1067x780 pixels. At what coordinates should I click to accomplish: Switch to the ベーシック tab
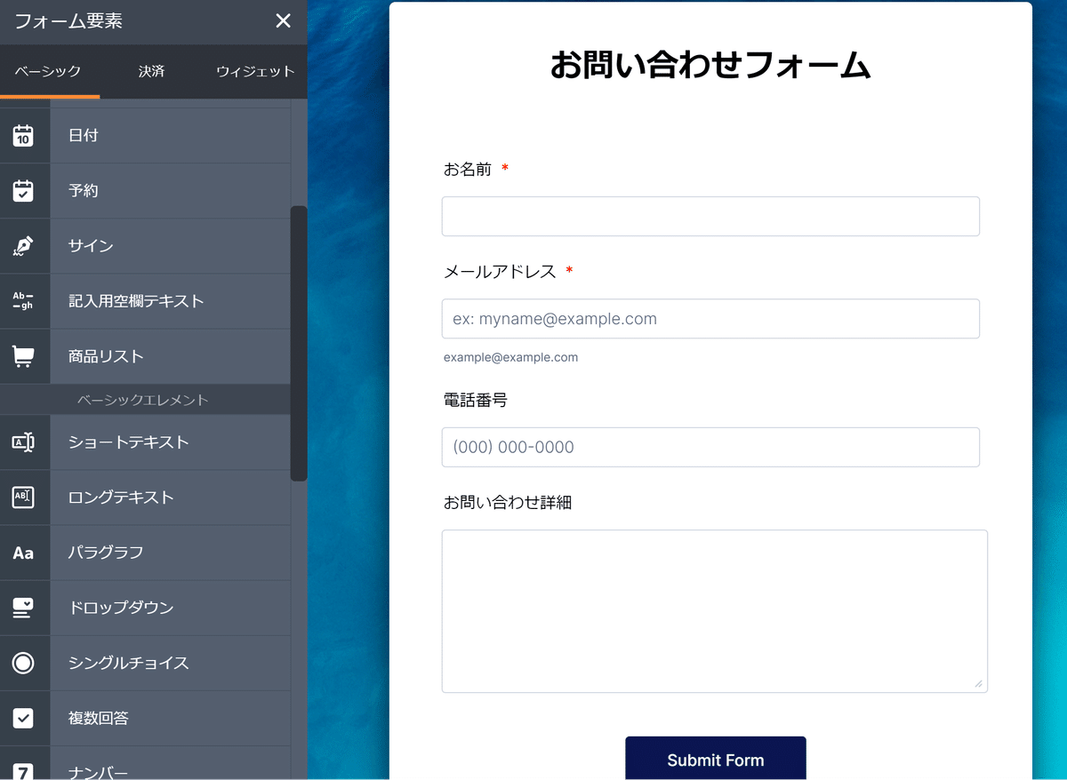point(48,71)
